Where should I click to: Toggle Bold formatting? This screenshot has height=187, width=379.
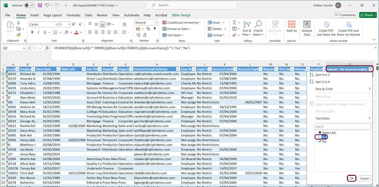tap(32, 32)
